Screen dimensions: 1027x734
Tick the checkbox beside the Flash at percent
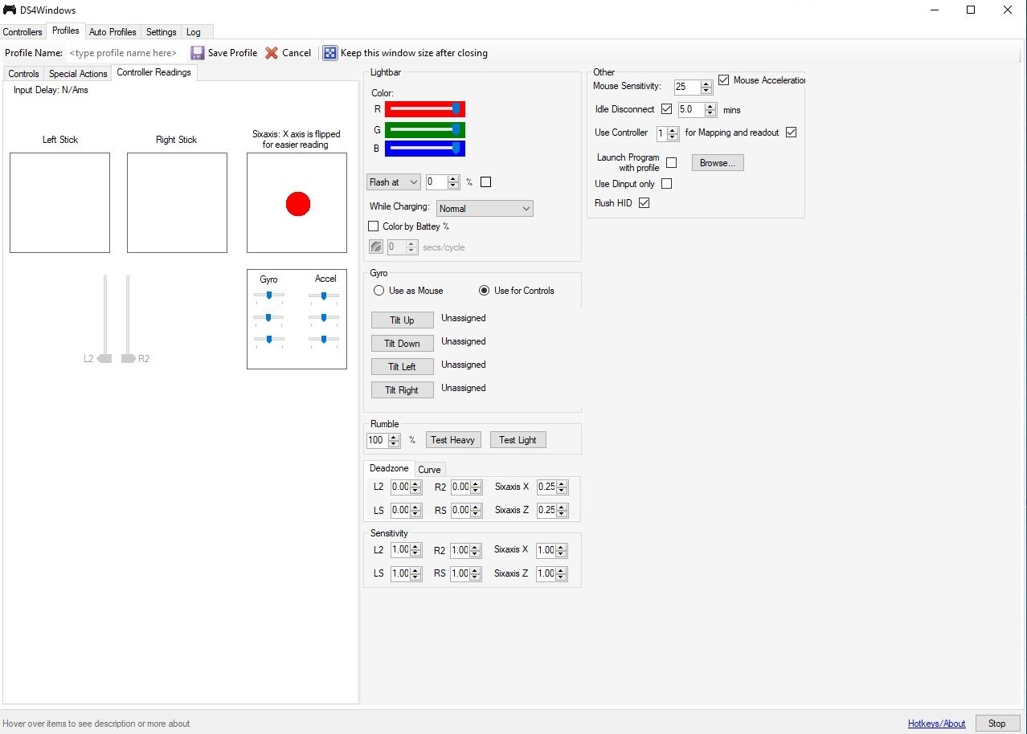pyautogui.click(x=485, y=182)
